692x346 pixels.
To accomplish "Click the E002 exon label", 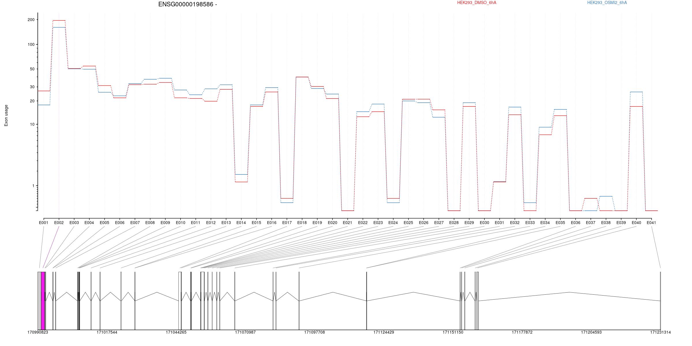I will point(59,223).
